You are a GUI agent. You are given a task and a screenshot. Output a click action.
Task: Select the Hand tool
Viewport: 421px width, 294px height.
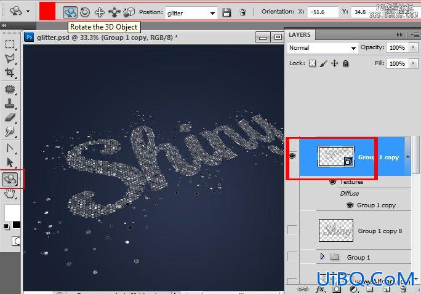(x=10, y=193)
